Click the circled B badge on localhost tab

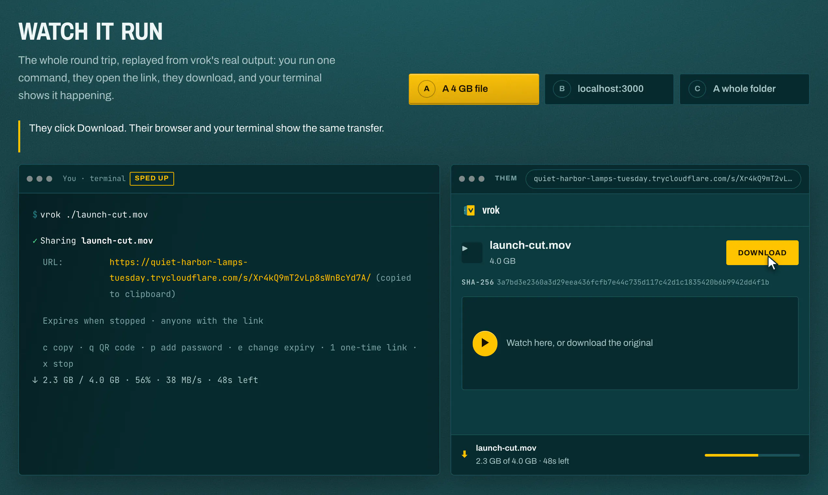point(562,89)
